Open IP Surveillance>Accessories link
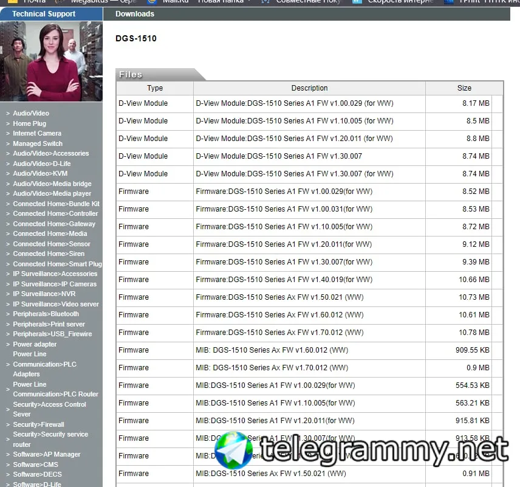The width and height of the screenshot is (520, 487). pyautogui.click(x=55, y=274)
